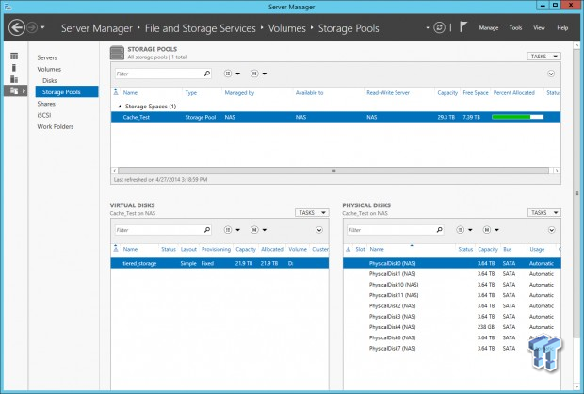Open the Physical Disks saved queries button
Screen dimensions: 584x394
[x=491, y=230]
